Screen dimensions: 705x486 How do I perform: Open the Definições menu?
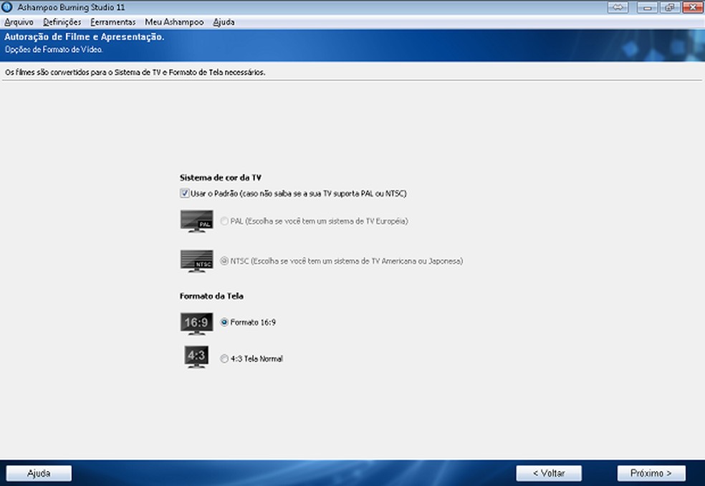[x=62, y=22]
